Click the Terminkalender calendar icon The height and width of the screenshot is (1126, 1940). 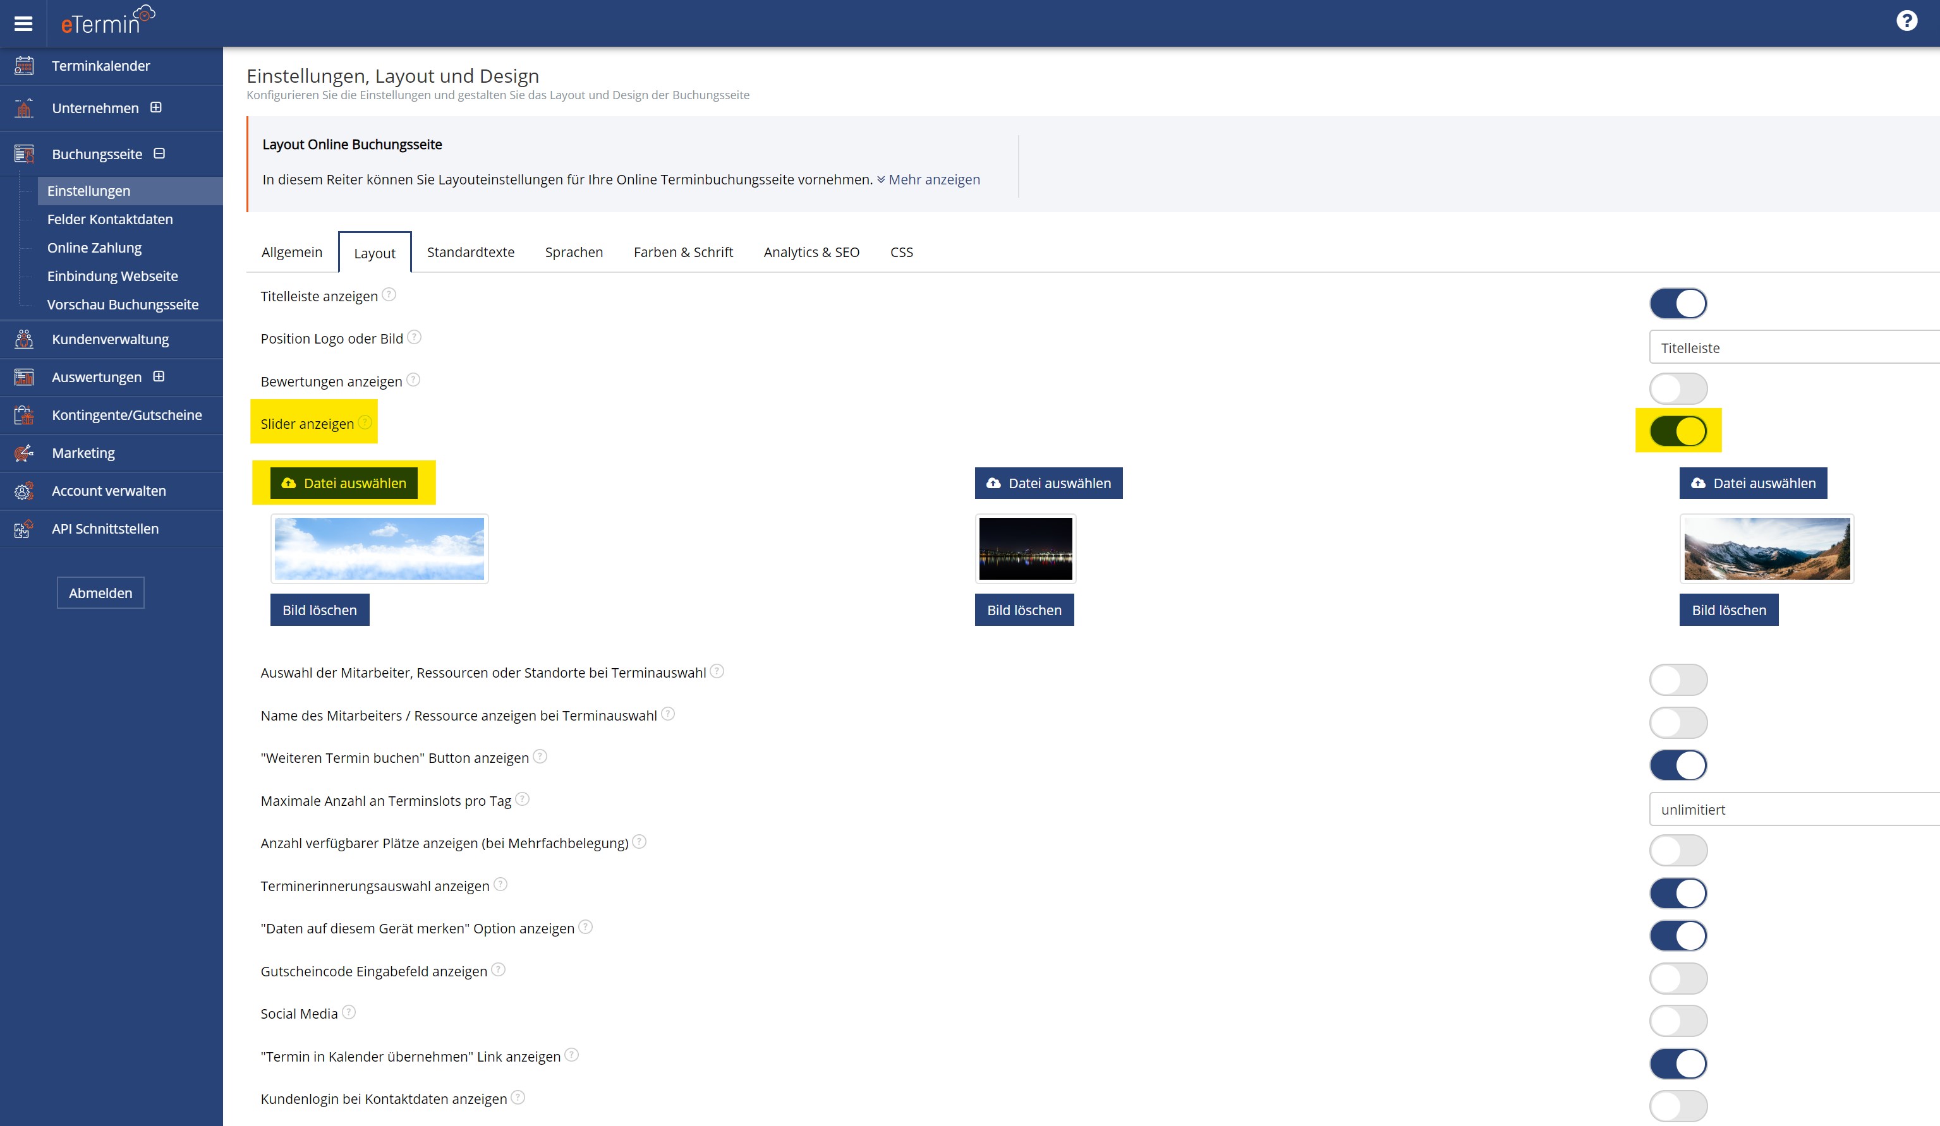pos(24,66)
